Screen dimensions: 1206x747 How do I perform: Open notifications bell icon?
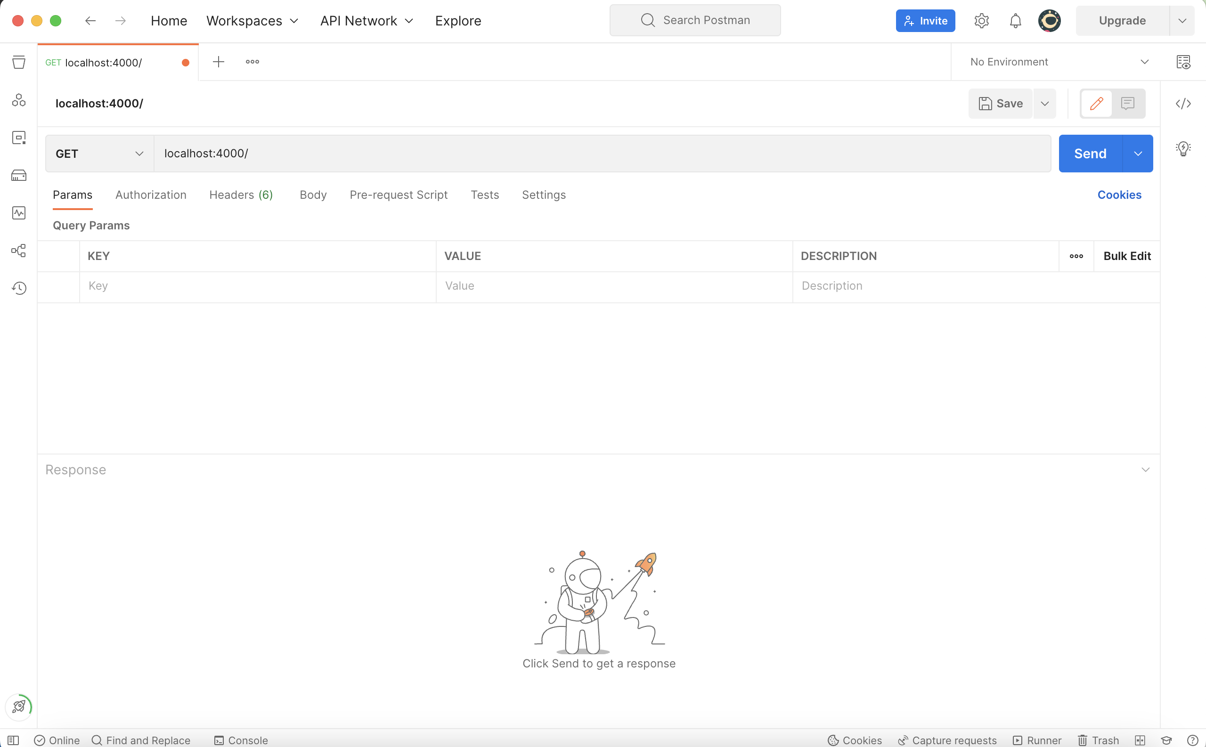[1015, 21]
